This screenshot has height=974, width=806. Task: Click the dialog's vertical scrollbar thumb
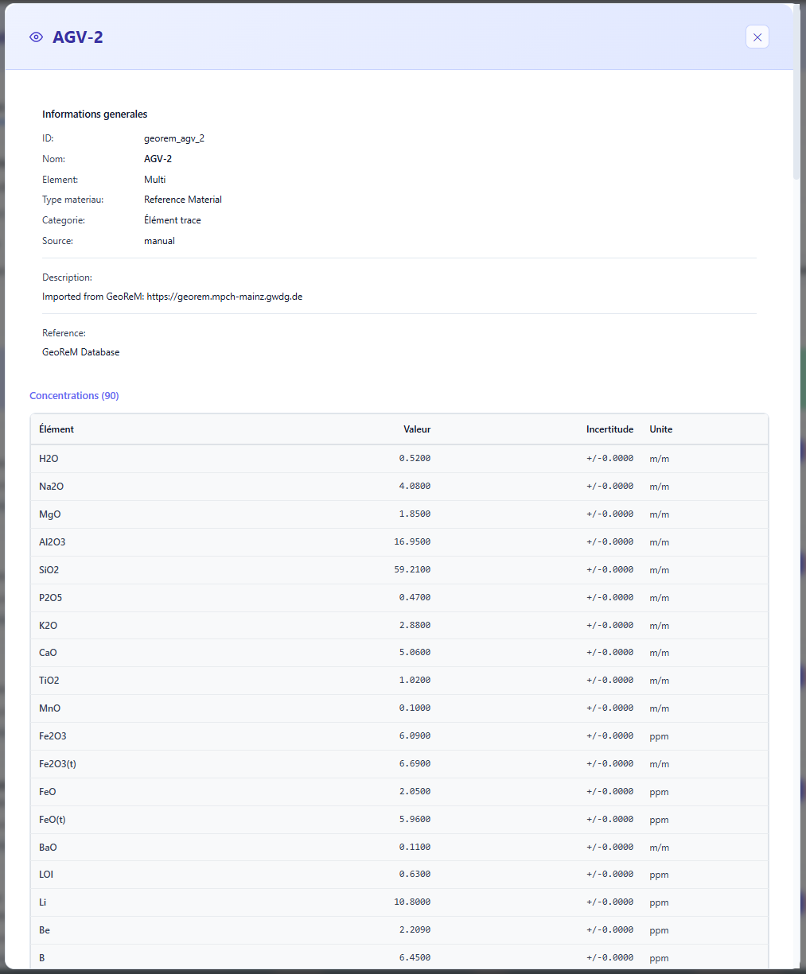coord(796,94)
